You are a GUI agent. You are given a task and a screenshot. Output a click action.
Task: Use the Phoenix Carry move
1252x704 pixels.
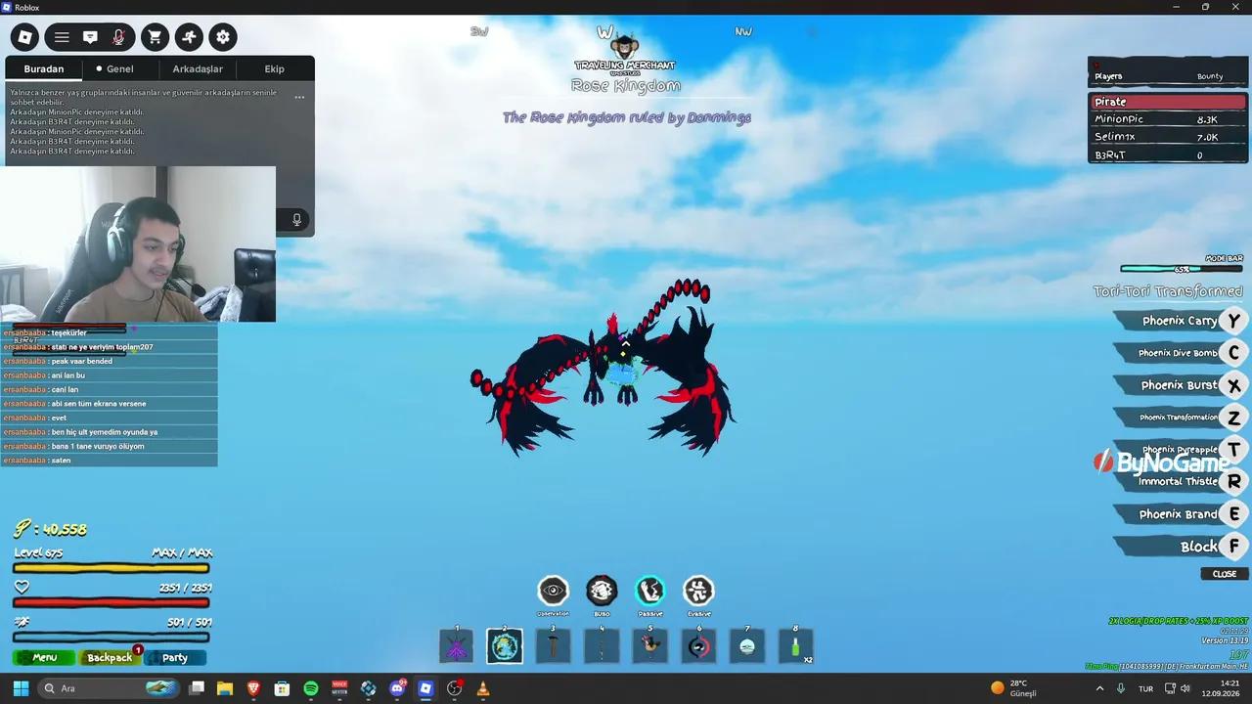pyautogui.click(x=1179, y=321)
